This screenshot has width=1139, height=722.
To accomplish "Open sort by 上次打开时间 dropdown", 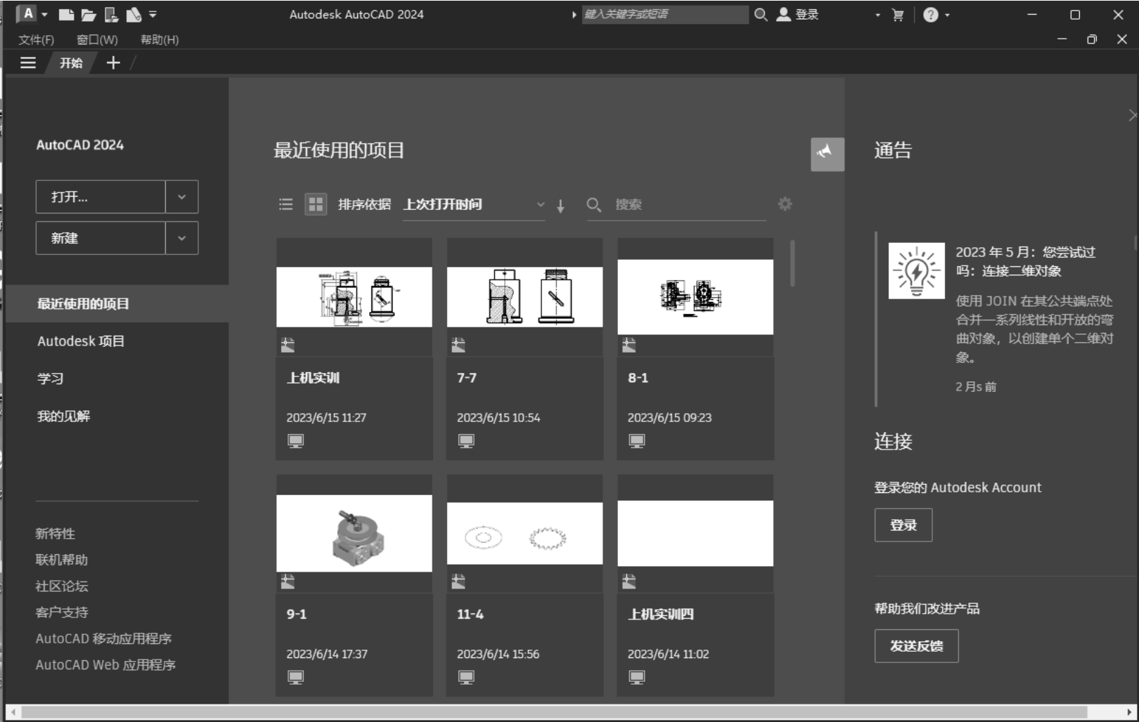I will point(474,204).
